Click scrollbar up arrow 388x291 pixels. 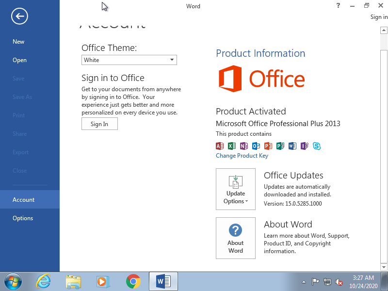click(384, 30)
